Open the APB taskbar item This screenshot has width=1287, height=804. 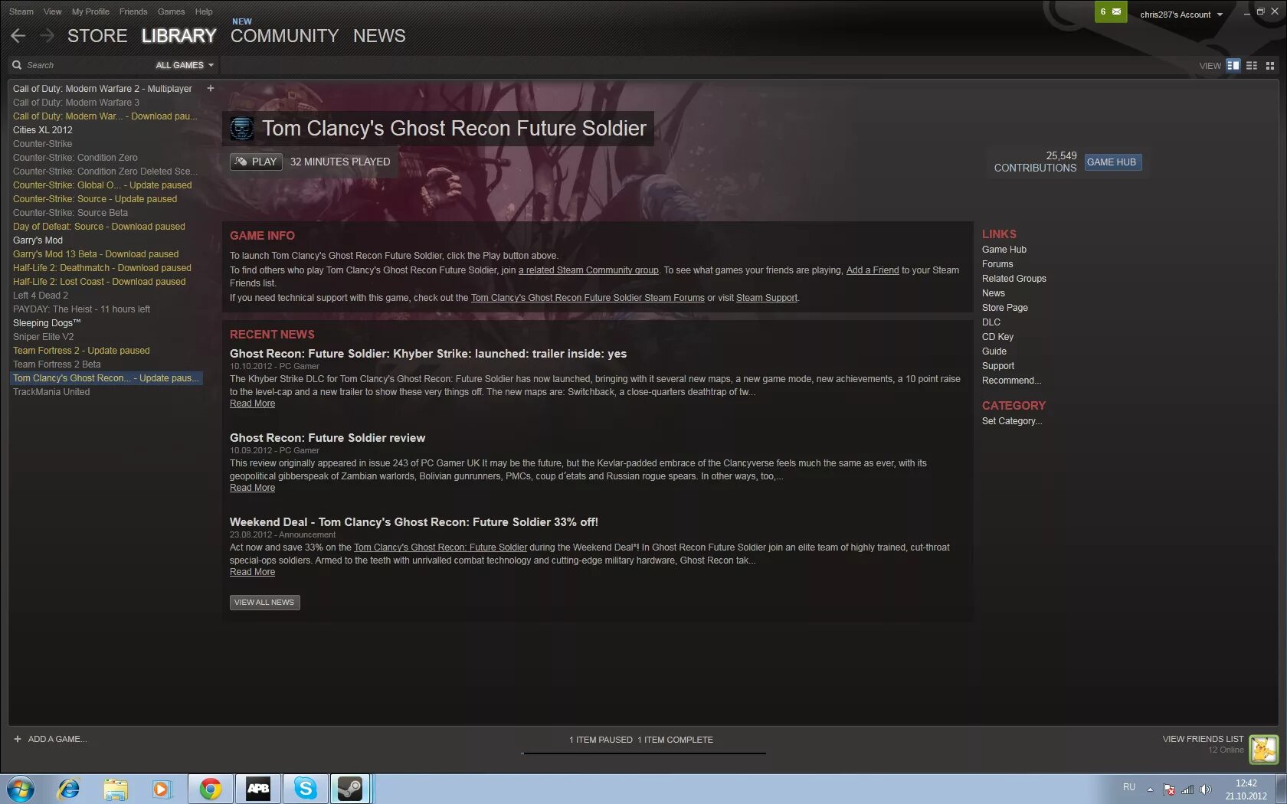coord(258,789)
